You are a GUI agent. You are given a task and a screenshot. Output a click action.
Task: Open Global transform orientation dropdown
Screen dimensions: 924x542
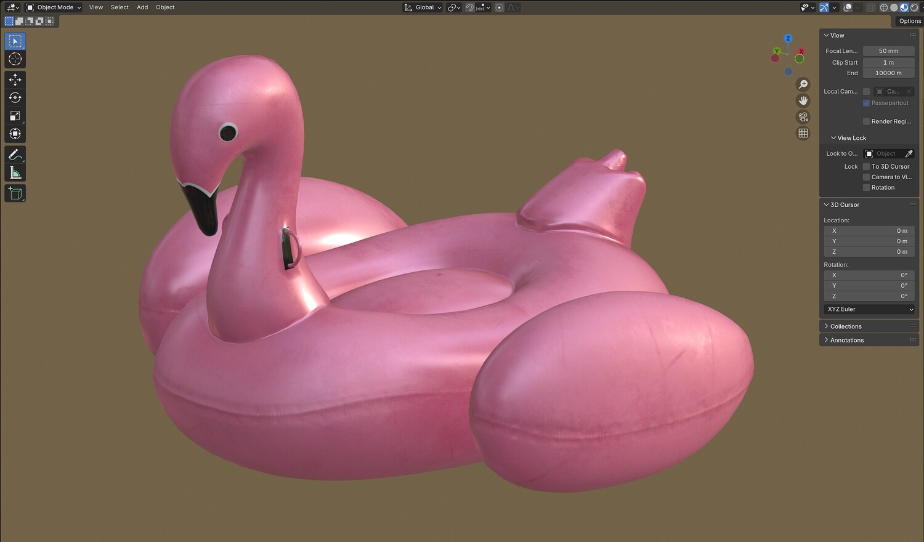click(x=423, y=7)
